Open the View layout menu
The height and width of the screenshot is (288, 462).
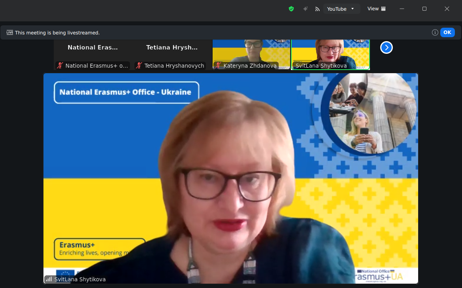[376, 9]
